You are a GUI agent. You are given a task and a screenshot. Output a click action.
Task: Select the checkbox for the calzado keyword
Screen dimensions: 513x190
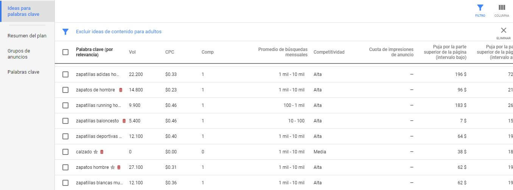tap(65, 152)
